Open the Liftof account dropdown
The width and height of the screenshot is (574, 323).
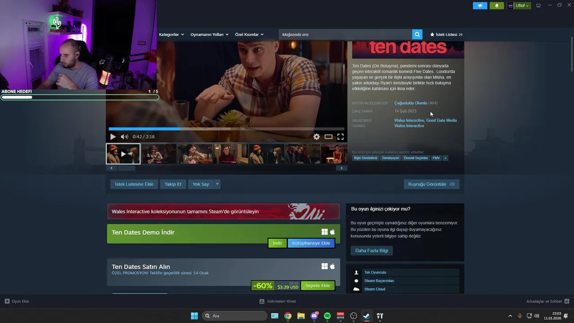[x=519, y=5]
